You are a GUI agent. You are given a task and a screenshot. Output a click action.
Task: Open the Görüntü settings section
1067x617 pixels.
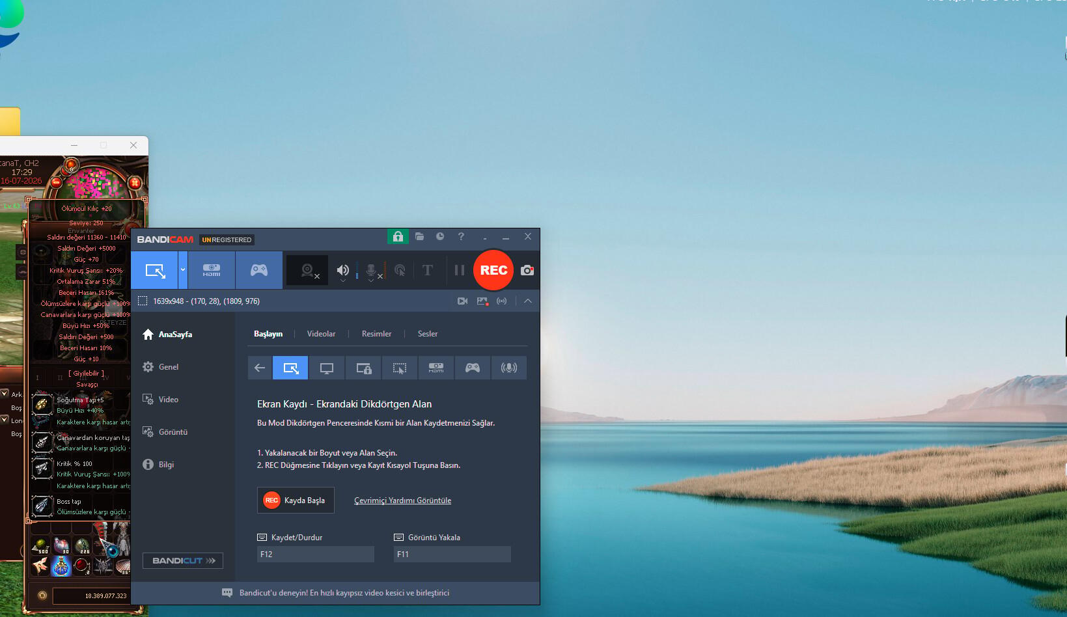(x=165, y=432)
